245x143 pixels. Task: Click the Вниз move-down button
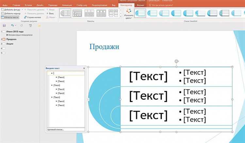(50, 13)
